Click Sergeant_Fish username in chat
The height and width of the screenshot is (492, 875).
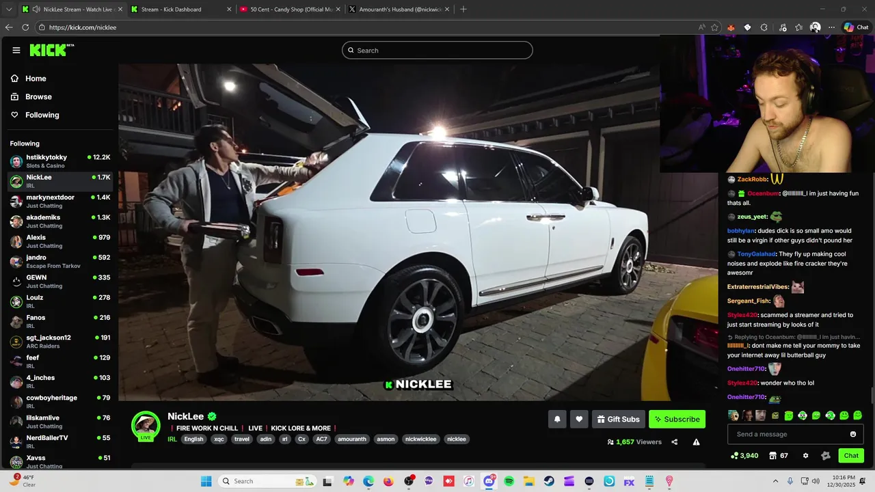point(749,301)
